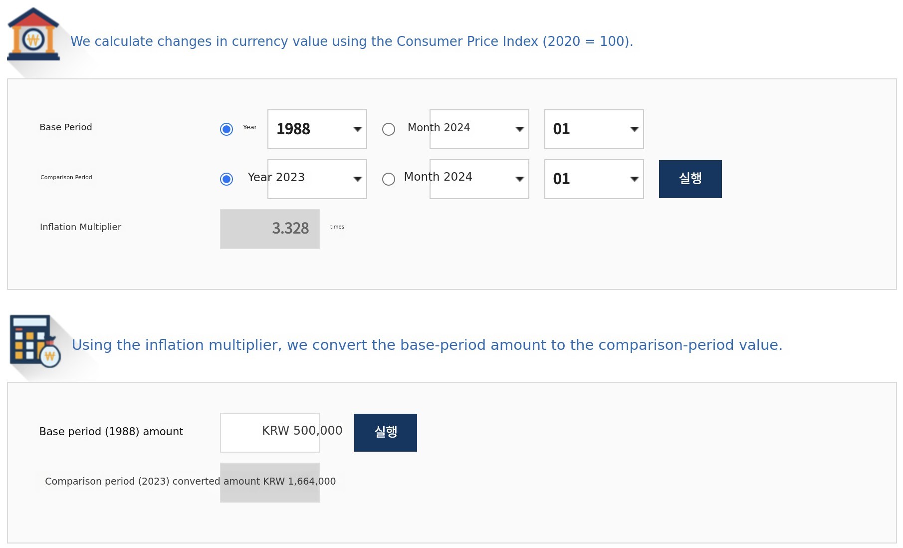Viewport: 903px width, 548px height.
Task: Click the inflation multiplier conversion heading text
Action: 427,345
